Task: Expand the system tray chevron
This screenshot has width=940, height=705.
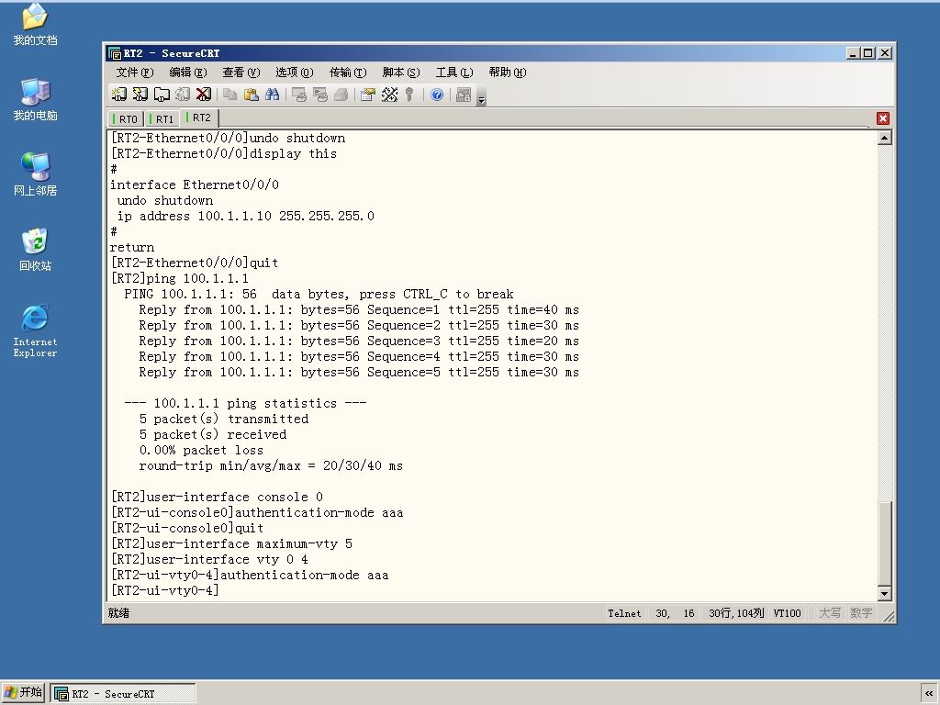Action: pyautogui.click(x=929, y=694)
